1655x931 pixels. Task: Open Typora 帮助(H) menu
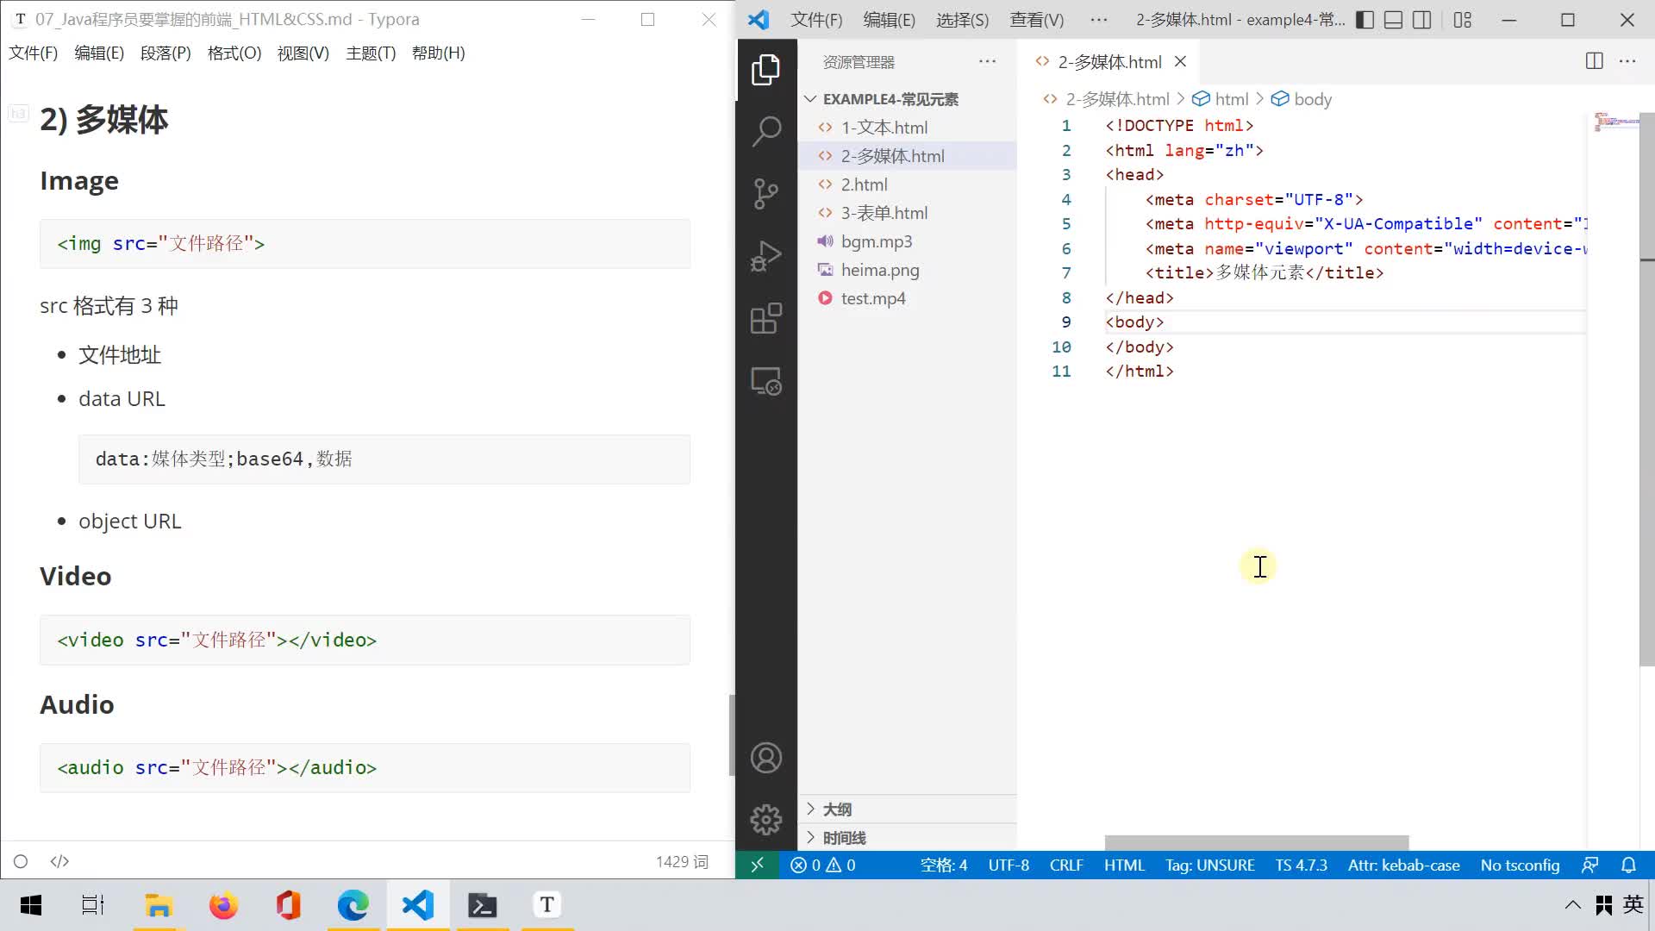point(439,53)
